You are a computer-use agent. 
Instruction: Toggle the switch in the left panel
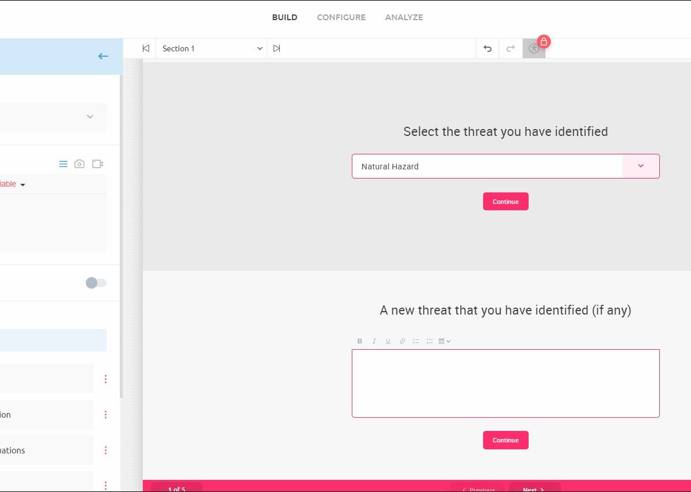click(96, 283)
